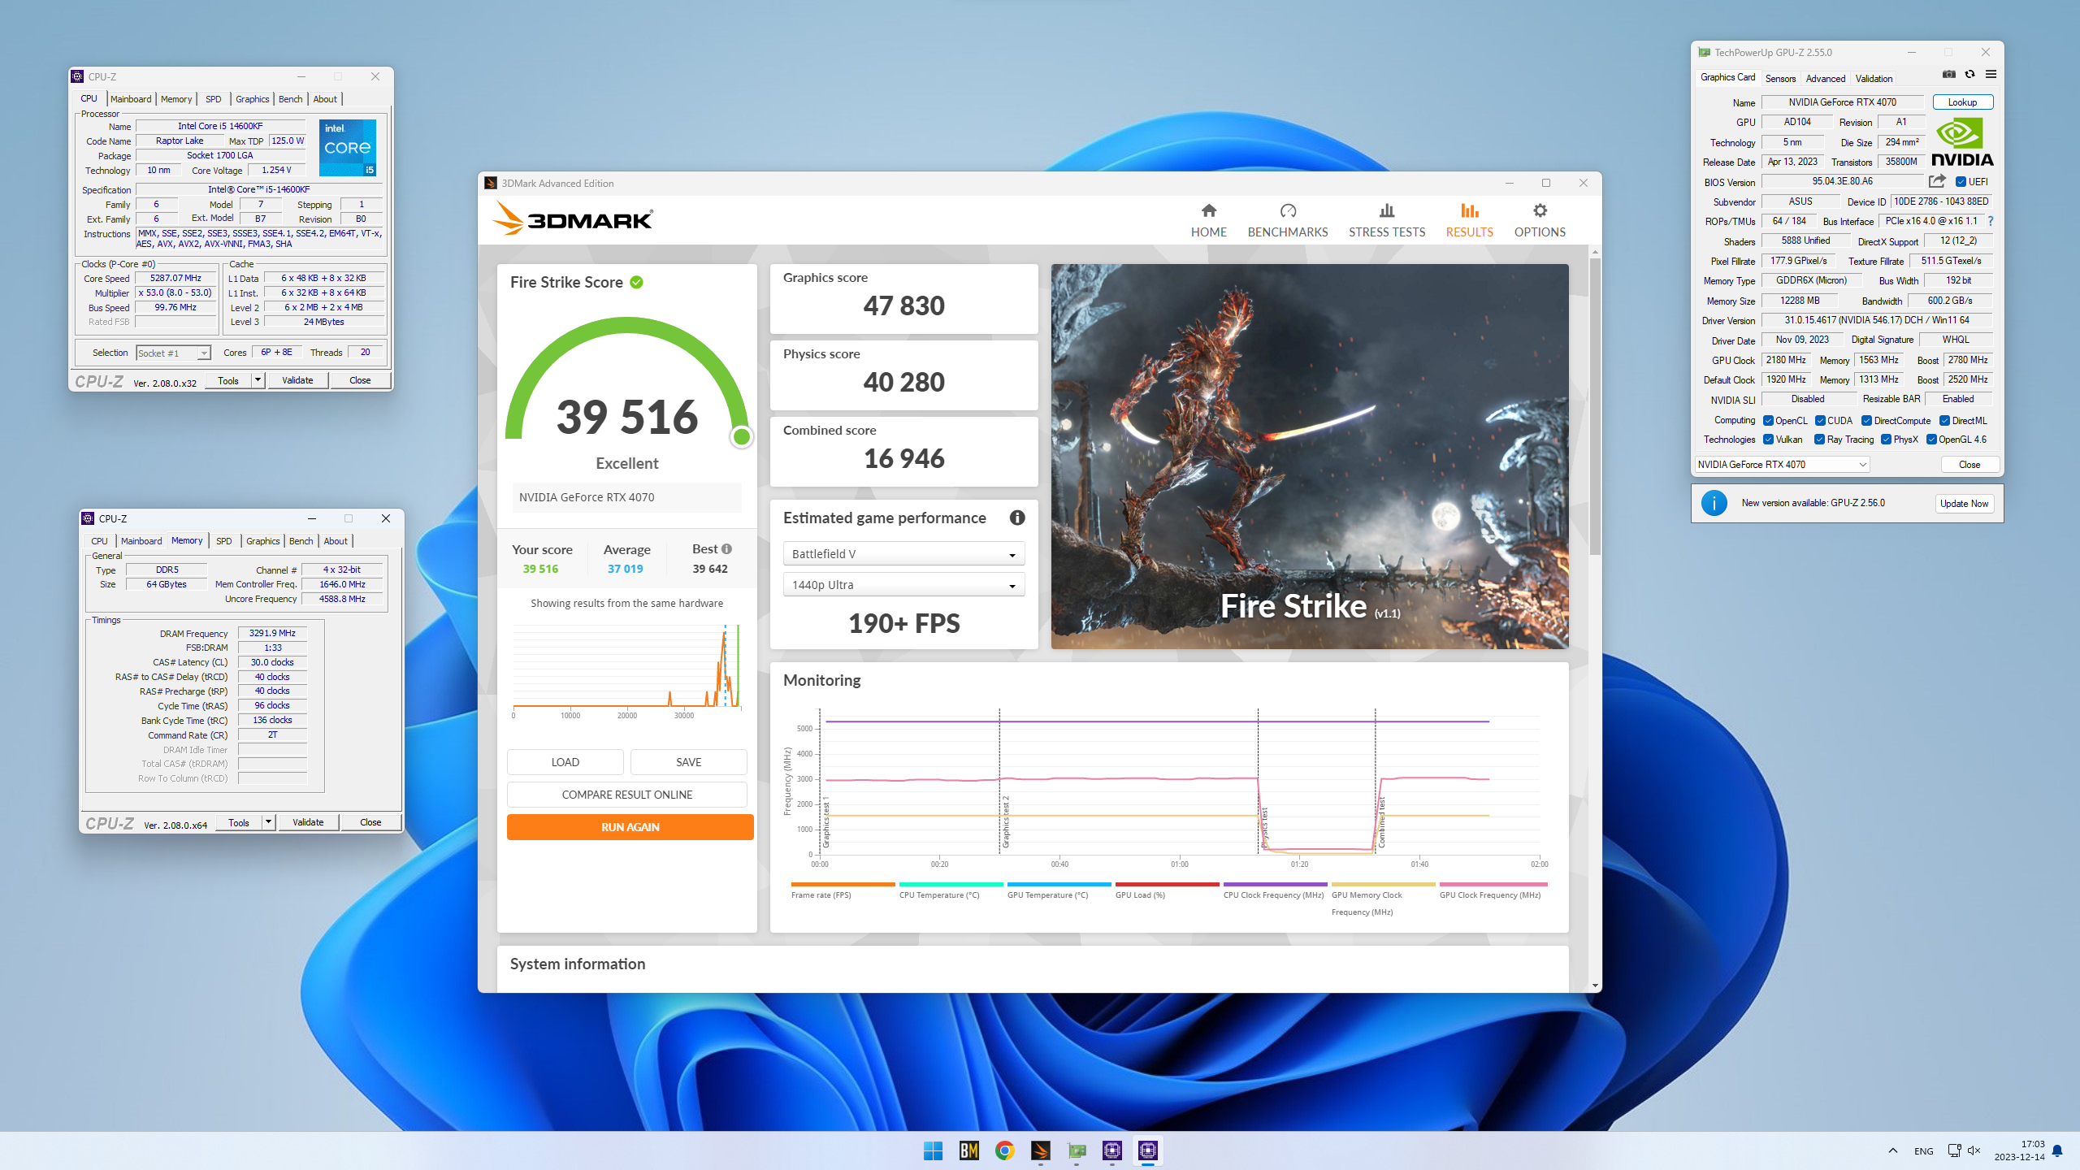Click the green validation check by Fire Strike Score
Screen dimensions: 2080x1170
[637, 282]
